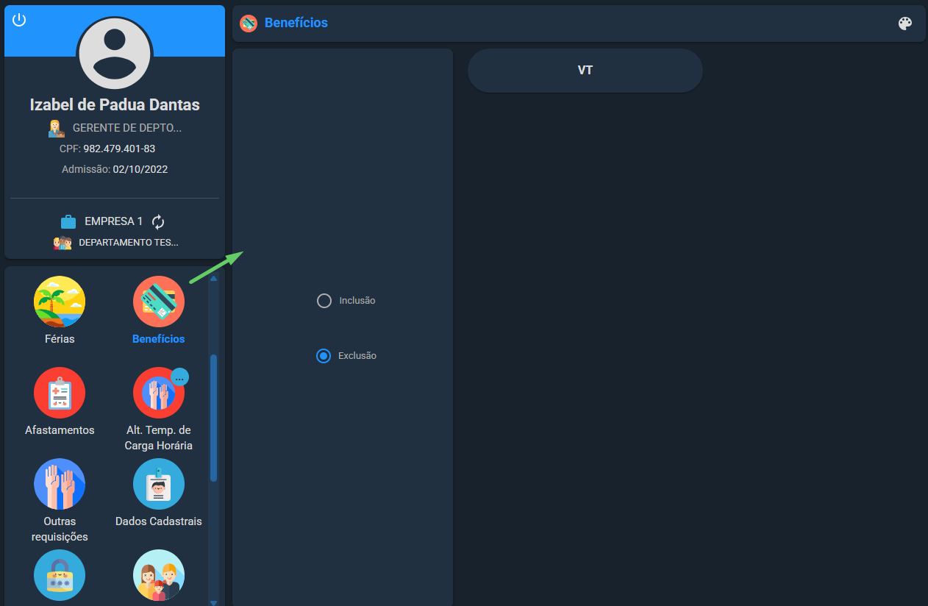Click the color palette theme icon
Viewport: 928px width, 606px height.
tap(905, 24)
